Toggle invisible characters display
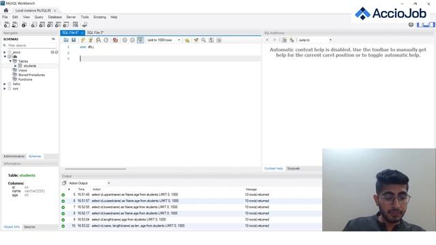Image resolution: width=436 pixels, height=245 pixels. point(211,40)
